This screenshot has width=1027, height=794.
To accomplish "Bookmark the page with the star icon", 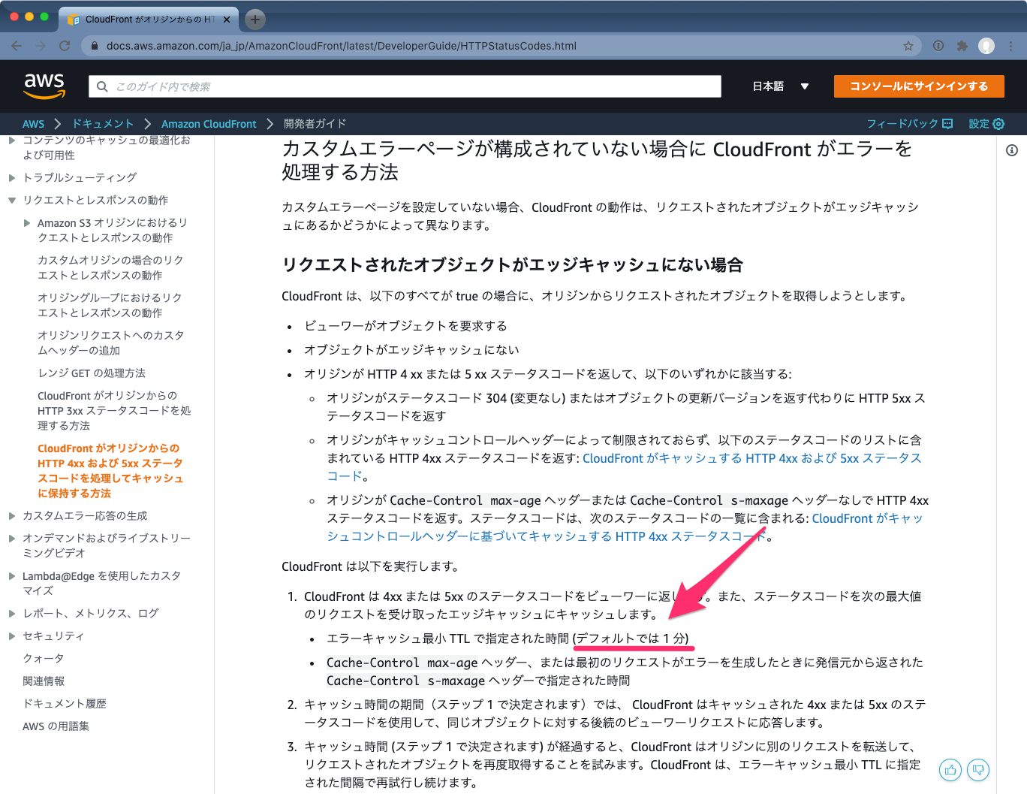I will 908,45.
